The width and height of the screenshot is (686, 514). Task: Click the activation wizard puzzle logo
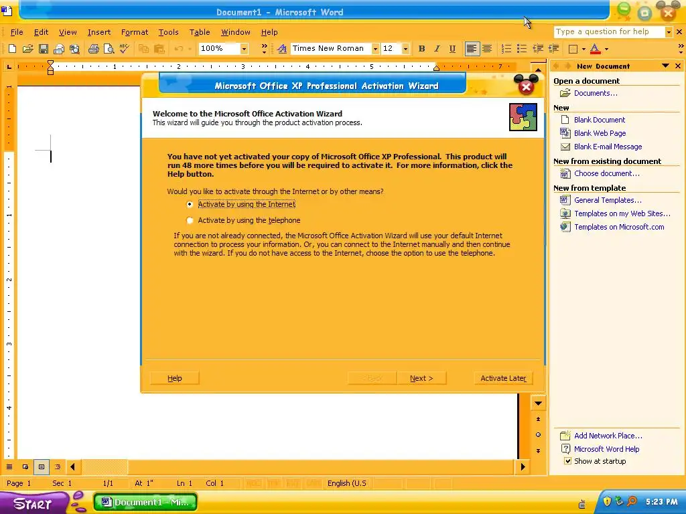(523, 117)
